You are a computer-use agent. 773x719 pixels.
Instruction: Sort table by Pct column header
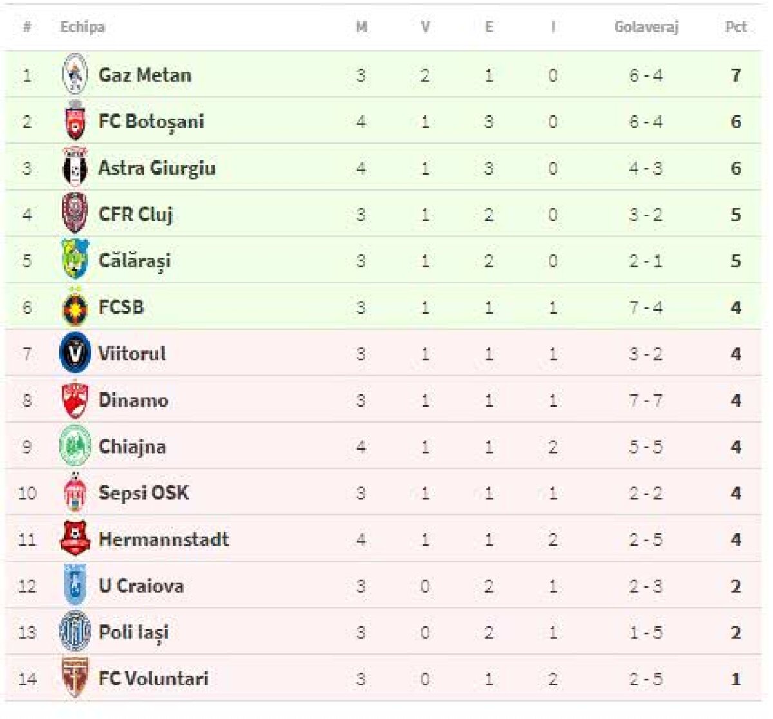point(736,27)
